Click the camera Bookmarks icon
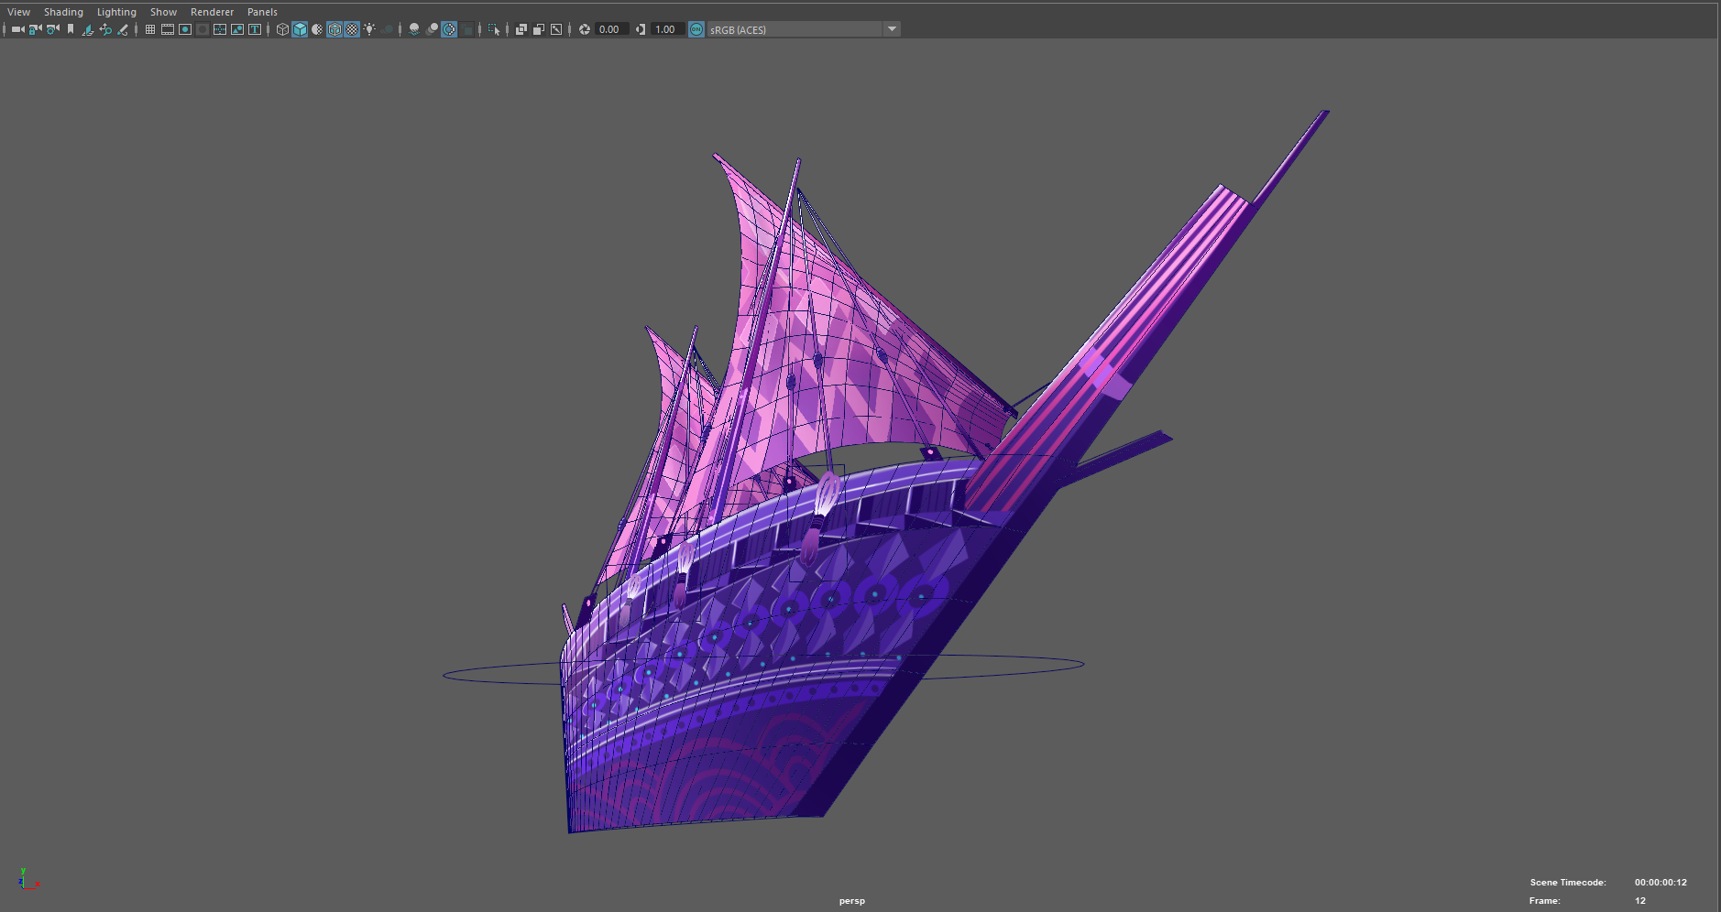This screenshot has height=912, width=1721. pyautogui.click(x=71, y=29)
